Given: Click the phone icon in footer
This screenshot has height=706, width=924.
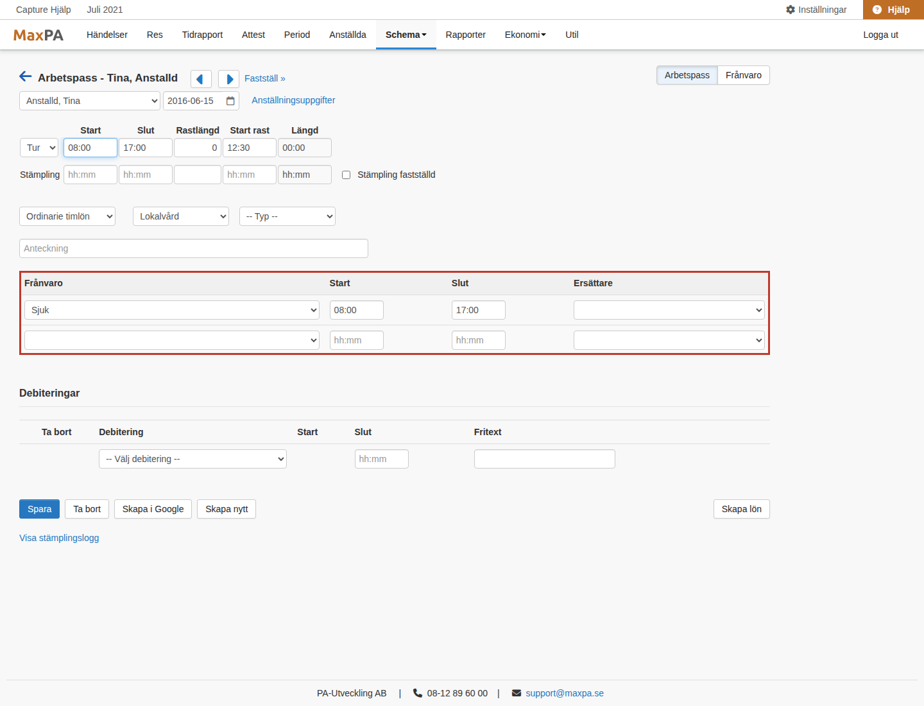Looking at the screenshot, I should click(418, 693).
